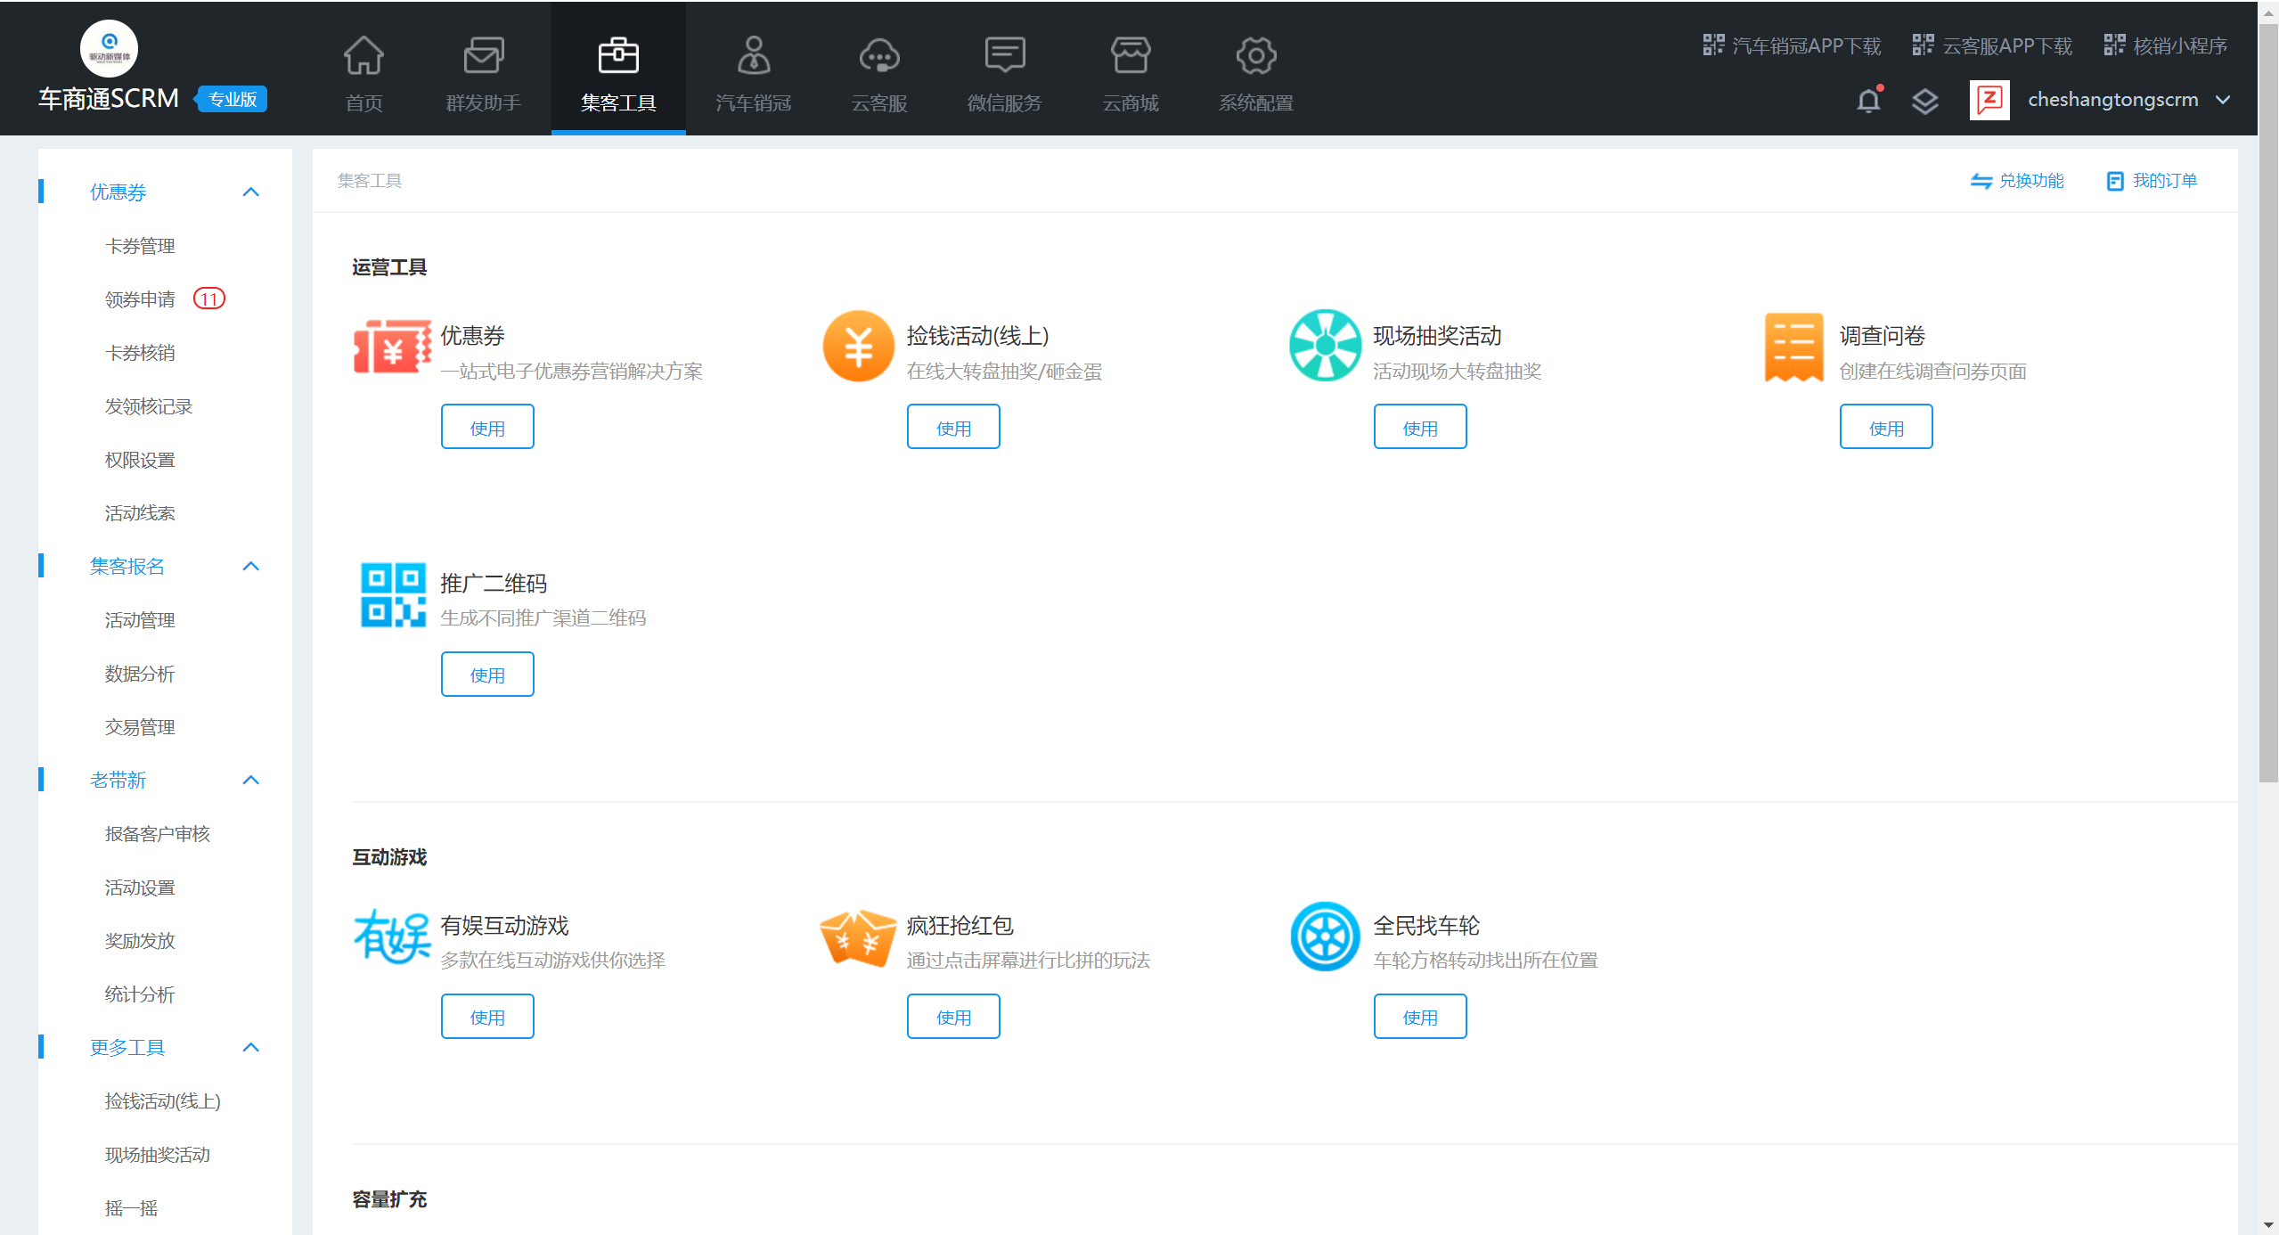This screenshot has height=1235, width=2279.
Task: Click the 汽车销冠APP下载 QR icon
Action: pos(1712,45)
